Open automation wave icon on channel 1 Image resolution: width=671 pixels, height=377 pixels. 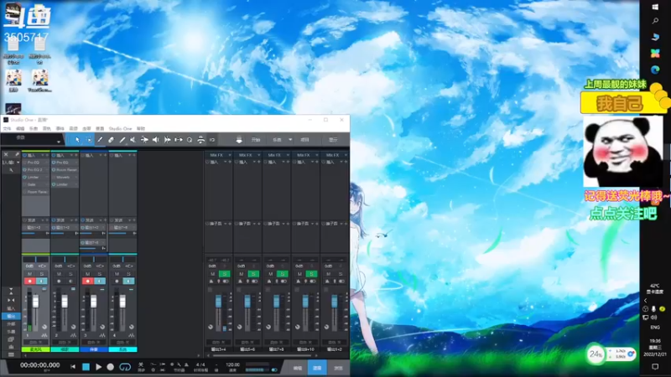44,335
